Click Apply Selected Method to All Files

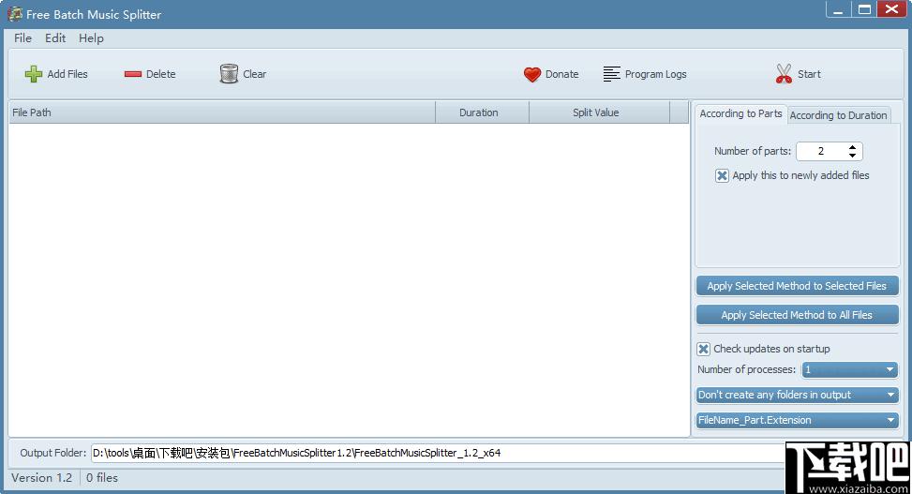tap(797, 315)
